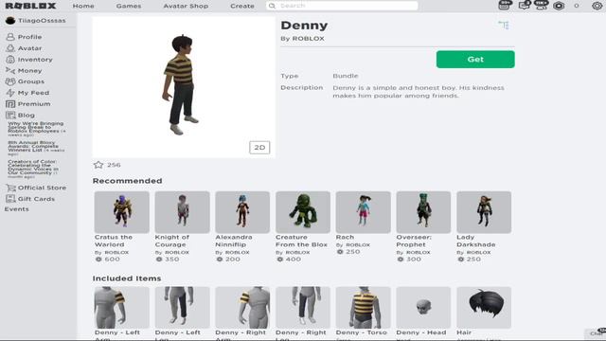Open the settings gear icon
The height and width of the screenshot is (341, 606).
[597, 6]
